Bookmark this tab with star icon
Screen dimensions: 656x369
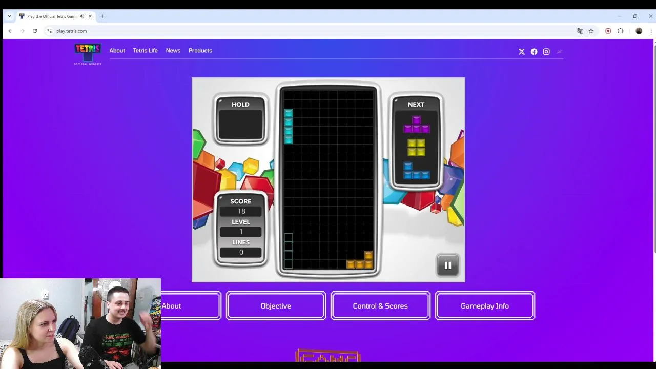[591, 31]
